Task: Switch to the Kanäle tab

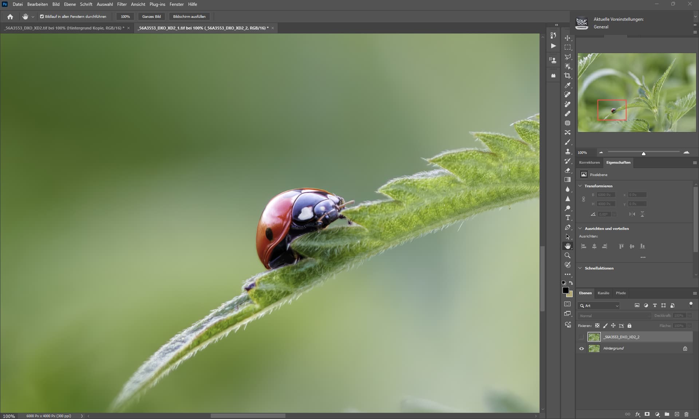Action: pos(603,293)
